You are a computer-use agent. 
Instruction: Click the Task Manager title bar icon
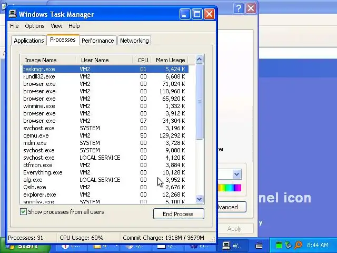coord(13,14)
